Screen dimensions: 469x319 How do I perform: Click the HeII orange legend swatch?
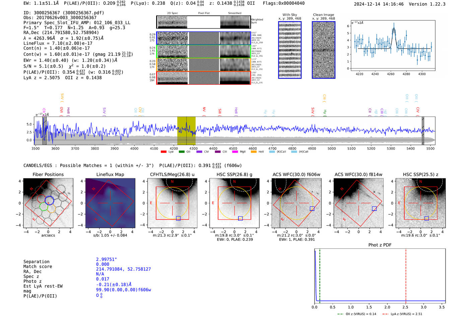point(254,152)
